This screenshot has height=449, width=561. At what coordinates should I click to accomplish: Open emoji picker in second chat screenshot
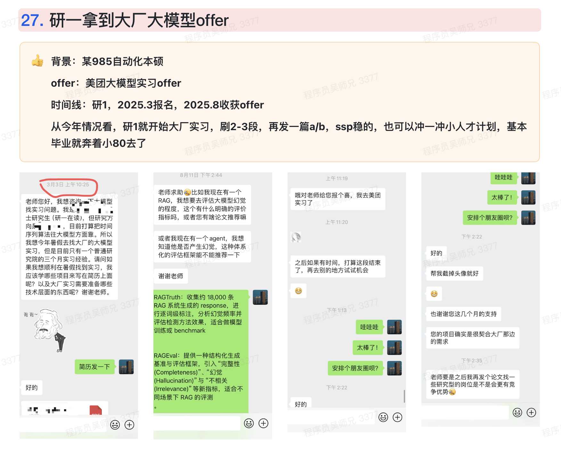pyautogui.click(x=249, y=423)
